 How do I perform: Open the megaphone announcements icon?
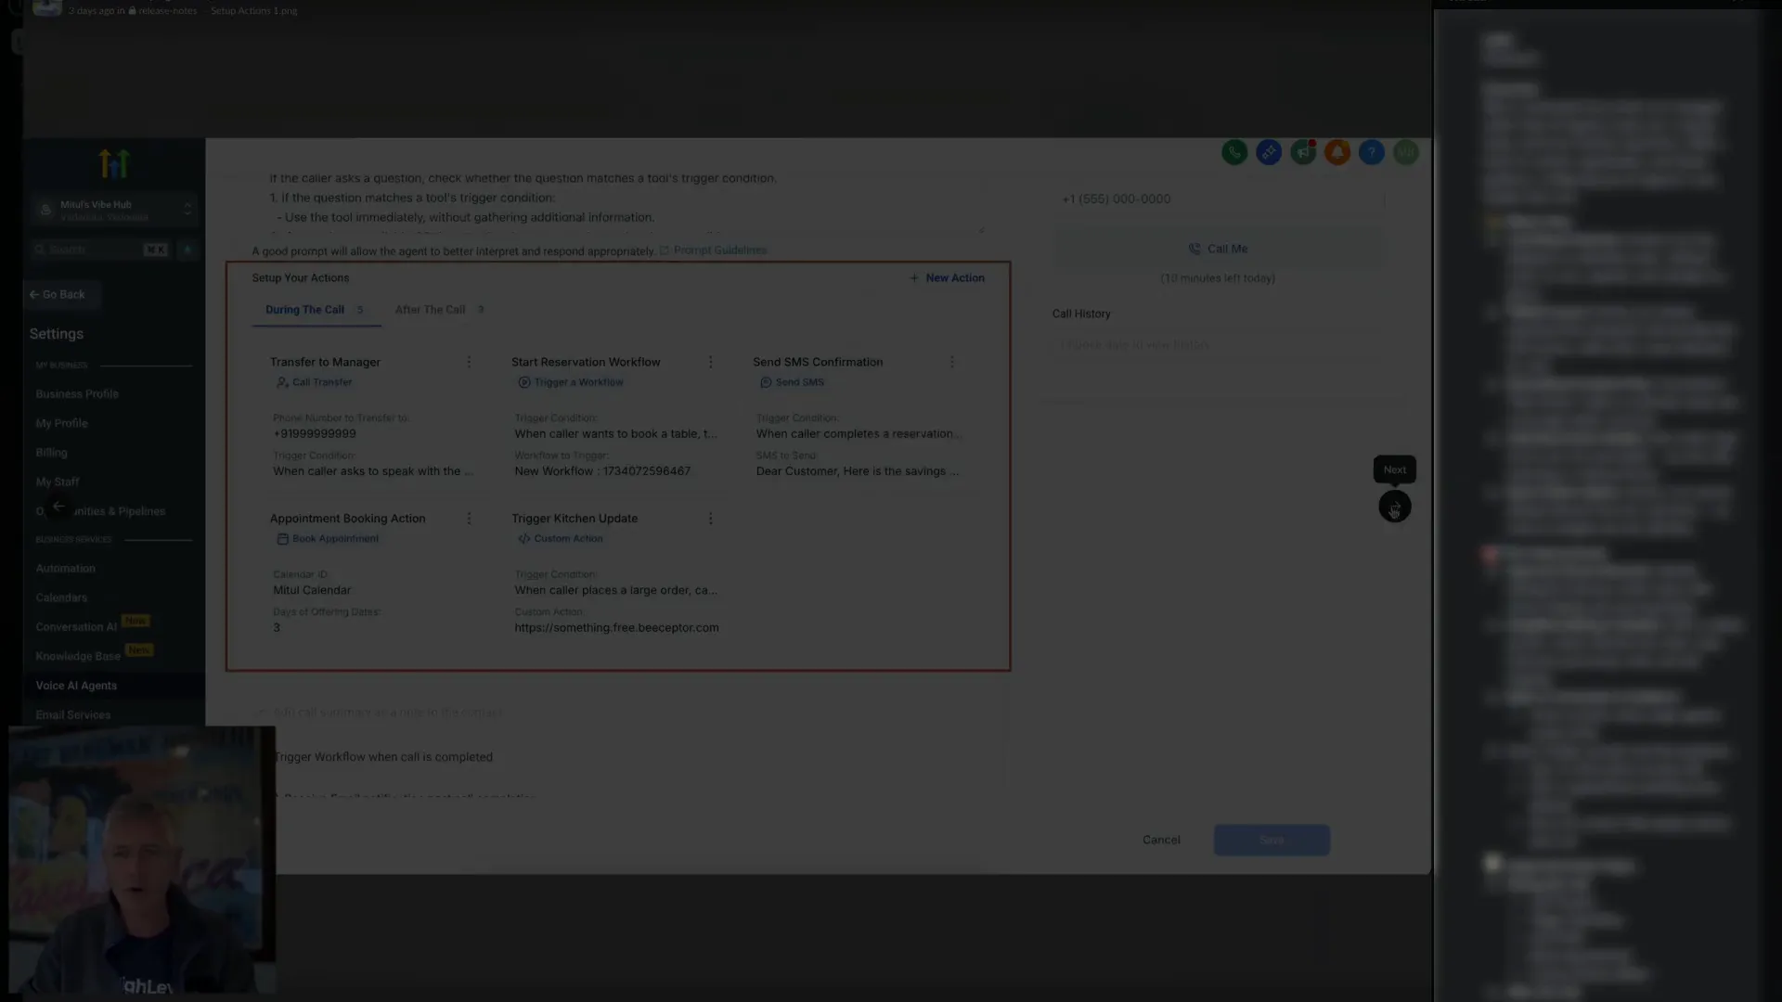coord(1303,152)
